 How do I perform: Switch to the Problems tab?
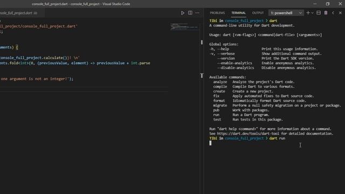pos(217,13)
